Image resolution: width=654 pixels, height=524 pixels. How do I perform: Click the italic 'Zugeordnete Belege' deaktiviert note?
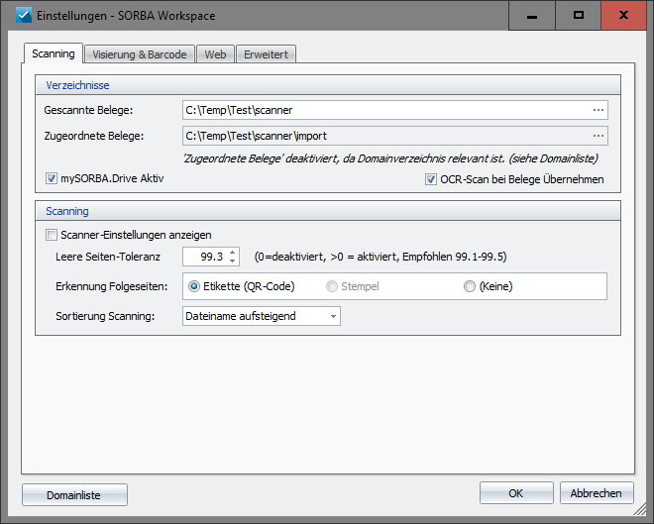click(x=390, y=158)
